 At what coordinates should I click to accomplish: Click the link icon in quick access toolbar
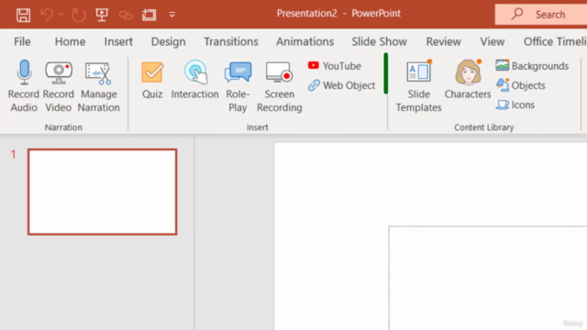126,16
